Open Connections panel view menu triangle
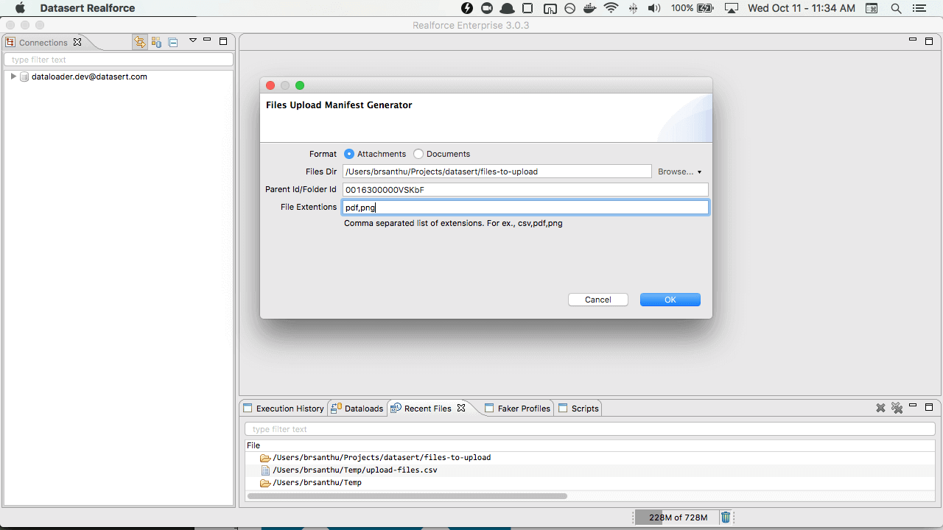The height and width of the screenshot is (530, 943). (193, 40)
